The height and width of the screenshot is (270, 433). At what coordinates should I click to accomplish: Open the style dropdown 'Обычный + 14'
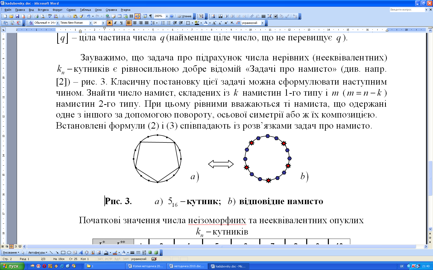[x=57, y=23]
